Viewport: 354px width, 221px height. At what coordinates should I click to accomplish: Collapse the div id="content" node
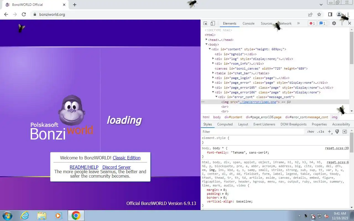(x=210, y=49)
